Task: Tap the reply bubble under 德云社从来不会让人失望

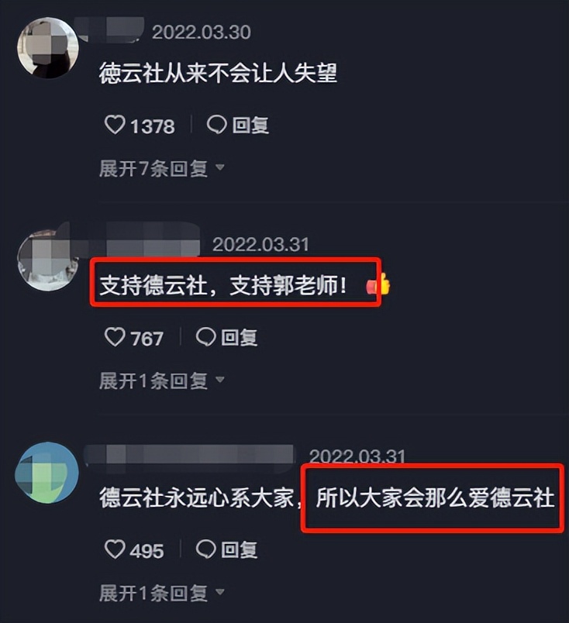Action: click(217, 125)
